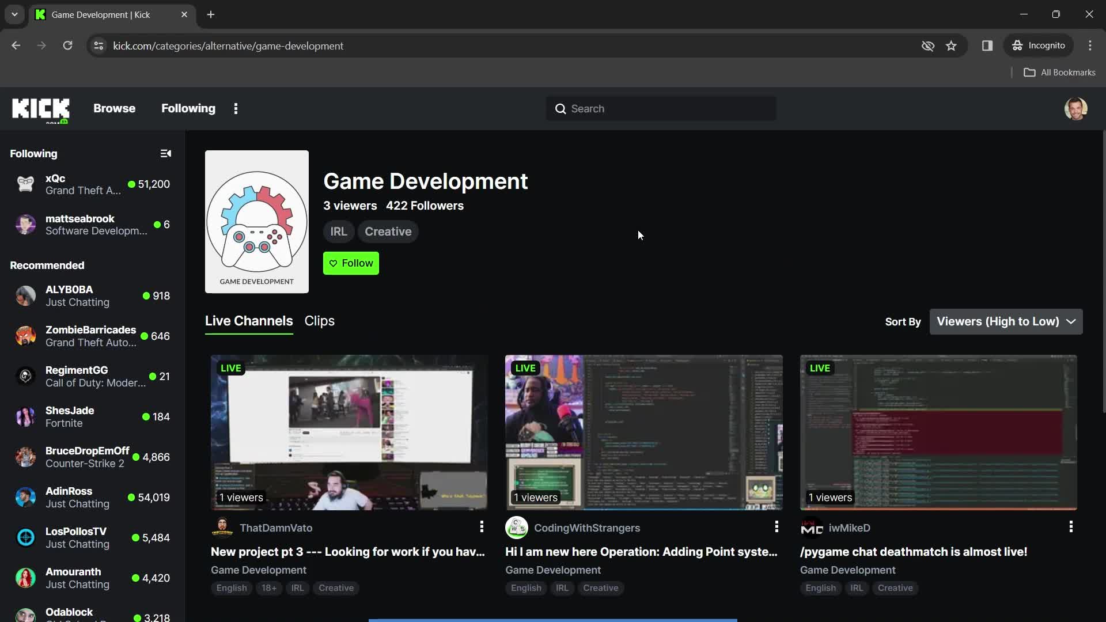Click the Creative category tag

tap(388, 232)
